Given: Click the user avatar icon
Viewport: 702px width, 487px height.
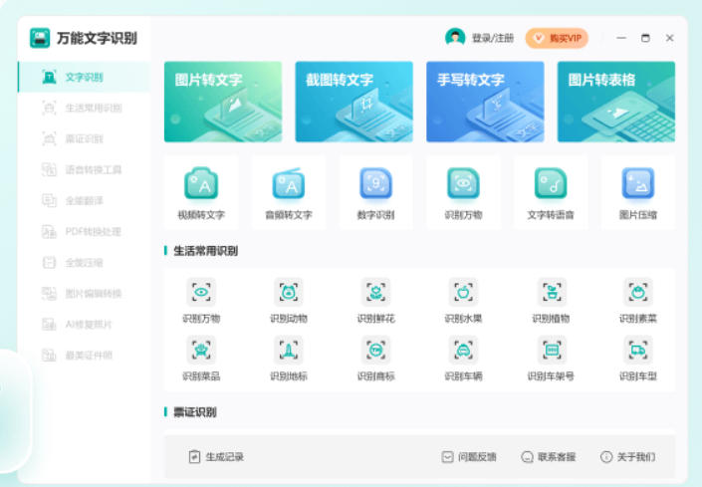Looking at the screenshot, I should (x=455, y=38).
